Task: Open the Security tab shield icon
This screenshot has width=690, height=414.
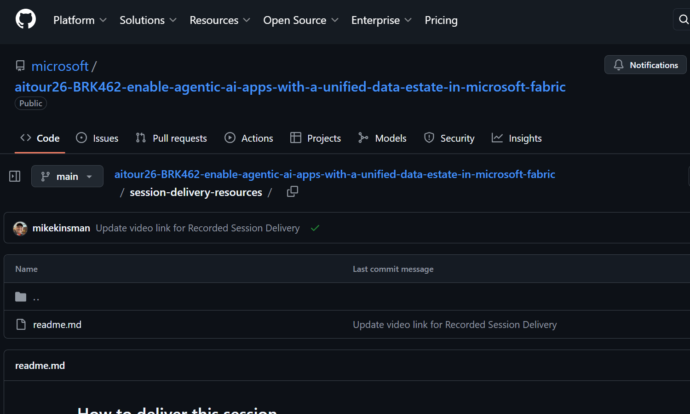Action: (x=429, y=138)
